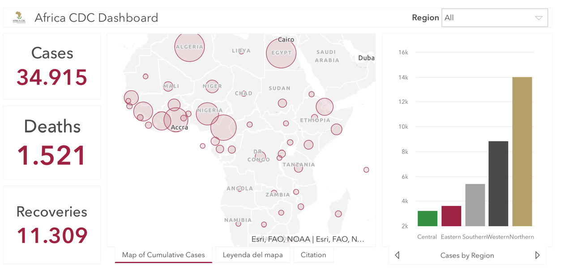Open the Region dropdown arrow
Viewport: 573px width, 268px height.
click(539, 18)
